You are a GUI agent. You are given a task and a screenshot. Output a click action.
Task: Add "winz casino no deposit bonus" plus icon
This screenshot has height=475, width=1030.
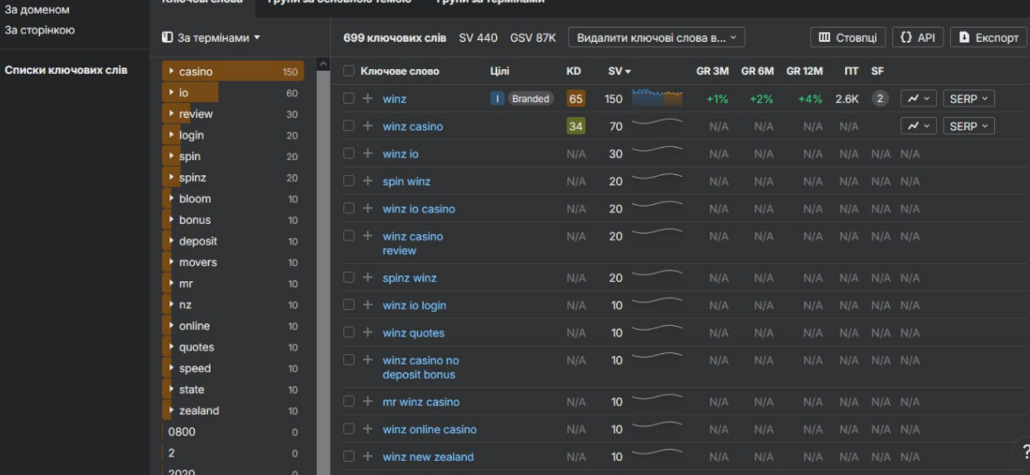pyautogui.click(x=367, y=360)
